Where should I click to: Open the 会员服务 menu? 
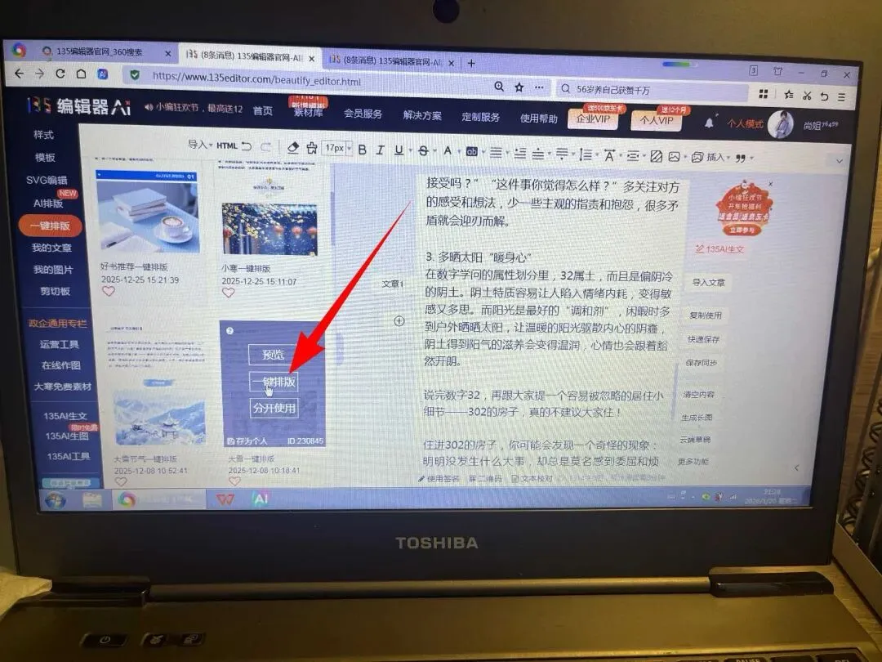363,114
